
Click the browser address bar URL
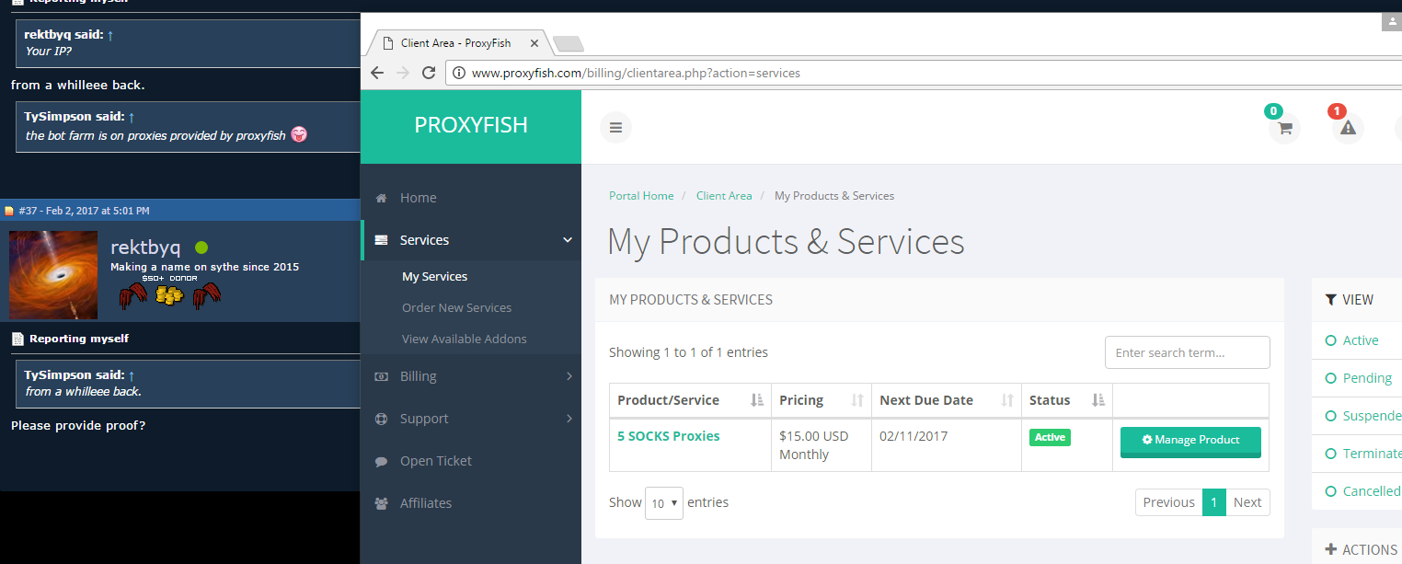coord(636,73)
